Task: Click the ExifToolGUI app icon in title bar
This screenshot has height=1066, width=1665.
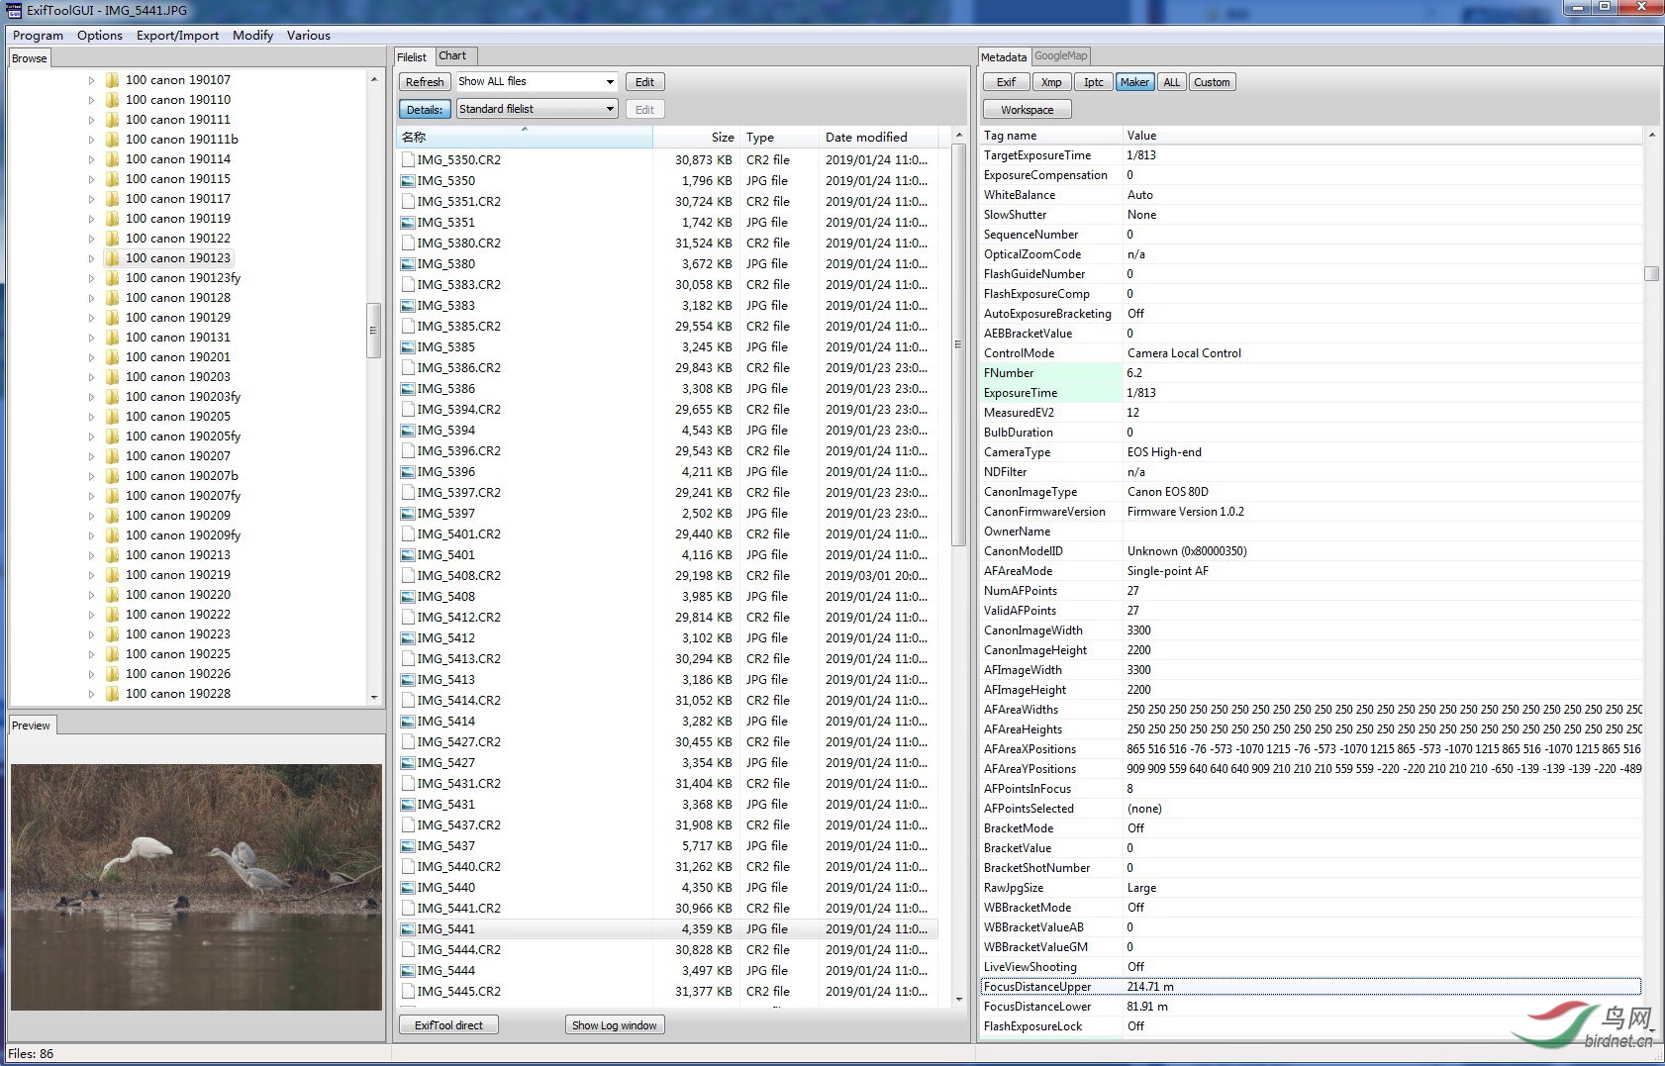Action: (x=14, y=10)
